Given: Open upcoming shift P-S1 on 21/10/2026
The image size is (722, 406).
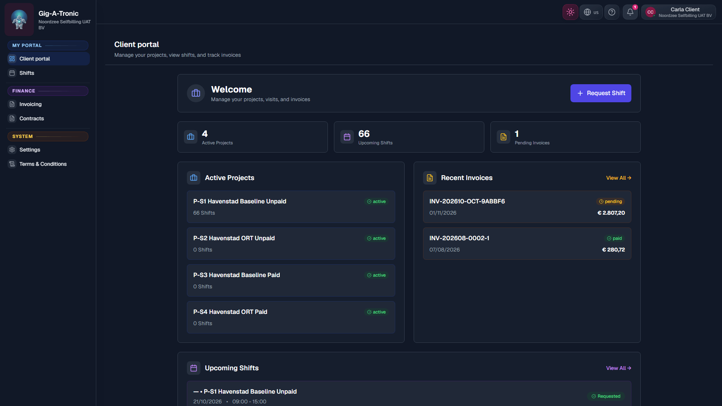Looking at the screenshot, I should (x=409, y=394).
